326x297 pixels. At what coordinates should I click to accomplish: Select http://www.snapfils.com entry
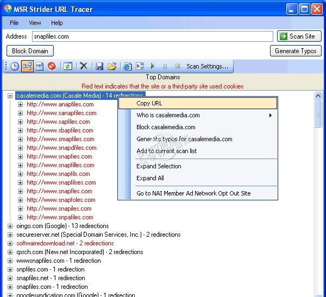[x=59, y=174]
